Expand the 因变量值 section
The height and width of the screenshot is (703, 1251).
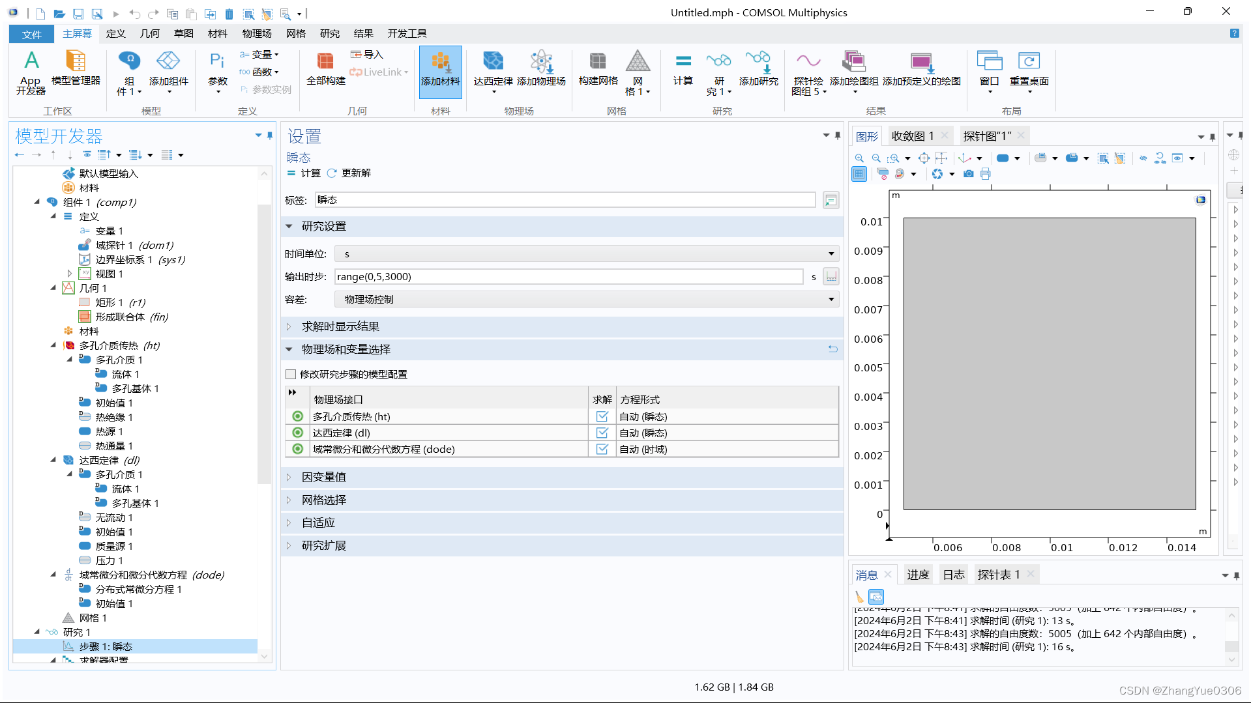(x=289, y=478)
